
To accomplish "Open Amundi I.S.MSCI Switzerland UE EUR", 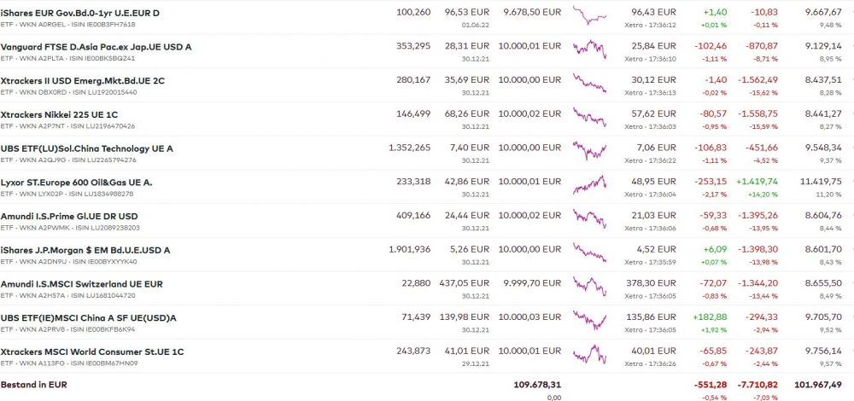I will tap(81, 283).
